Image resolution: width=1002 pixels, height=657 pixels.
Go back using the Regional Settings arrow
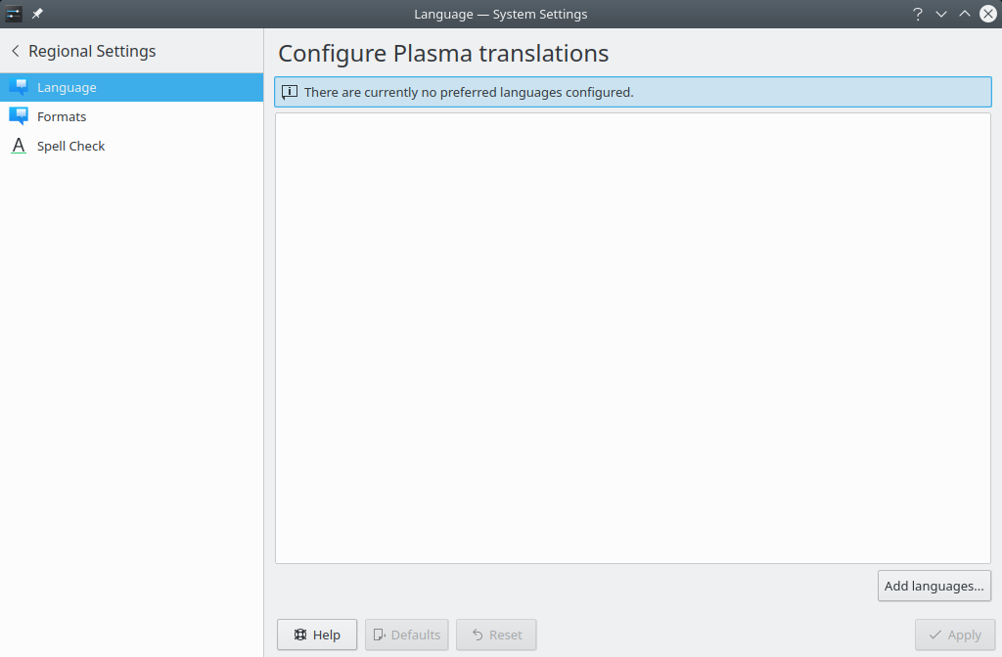[x=16, y=51]
